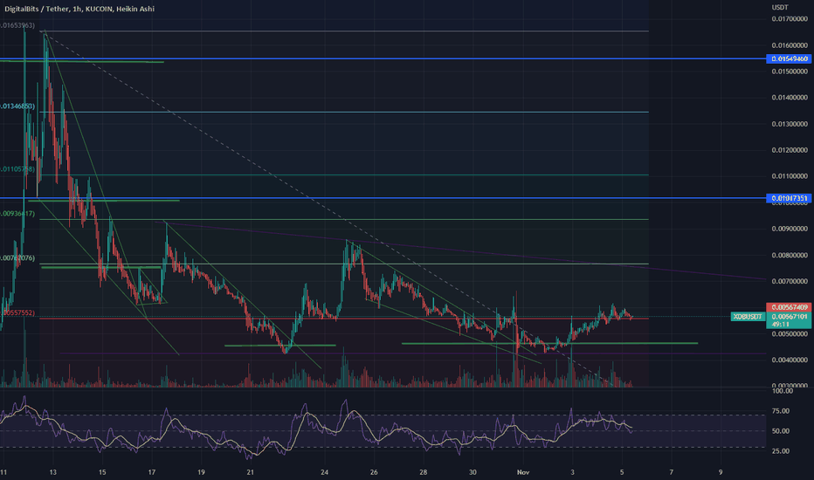The width and height of the screenshot is (814, 480).
Task: Click date 17 on the time axis
Action: tap(152, 472)
